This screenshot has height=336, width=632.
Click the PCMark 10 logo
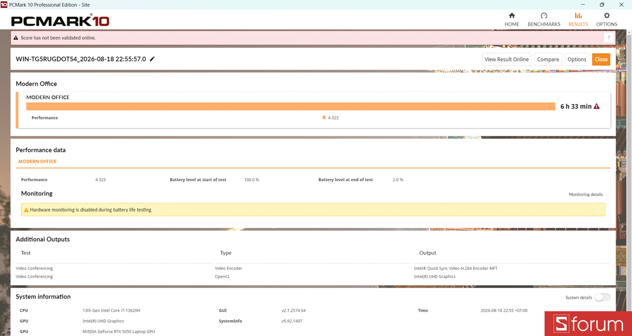tap(60, 21)
